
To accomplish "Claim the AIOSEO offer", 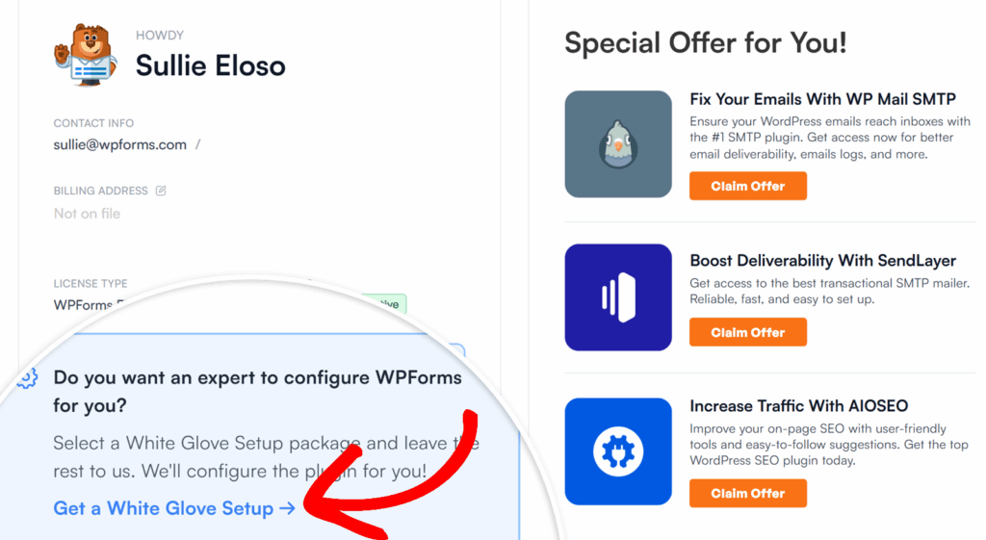I will (x=747, y=494).
